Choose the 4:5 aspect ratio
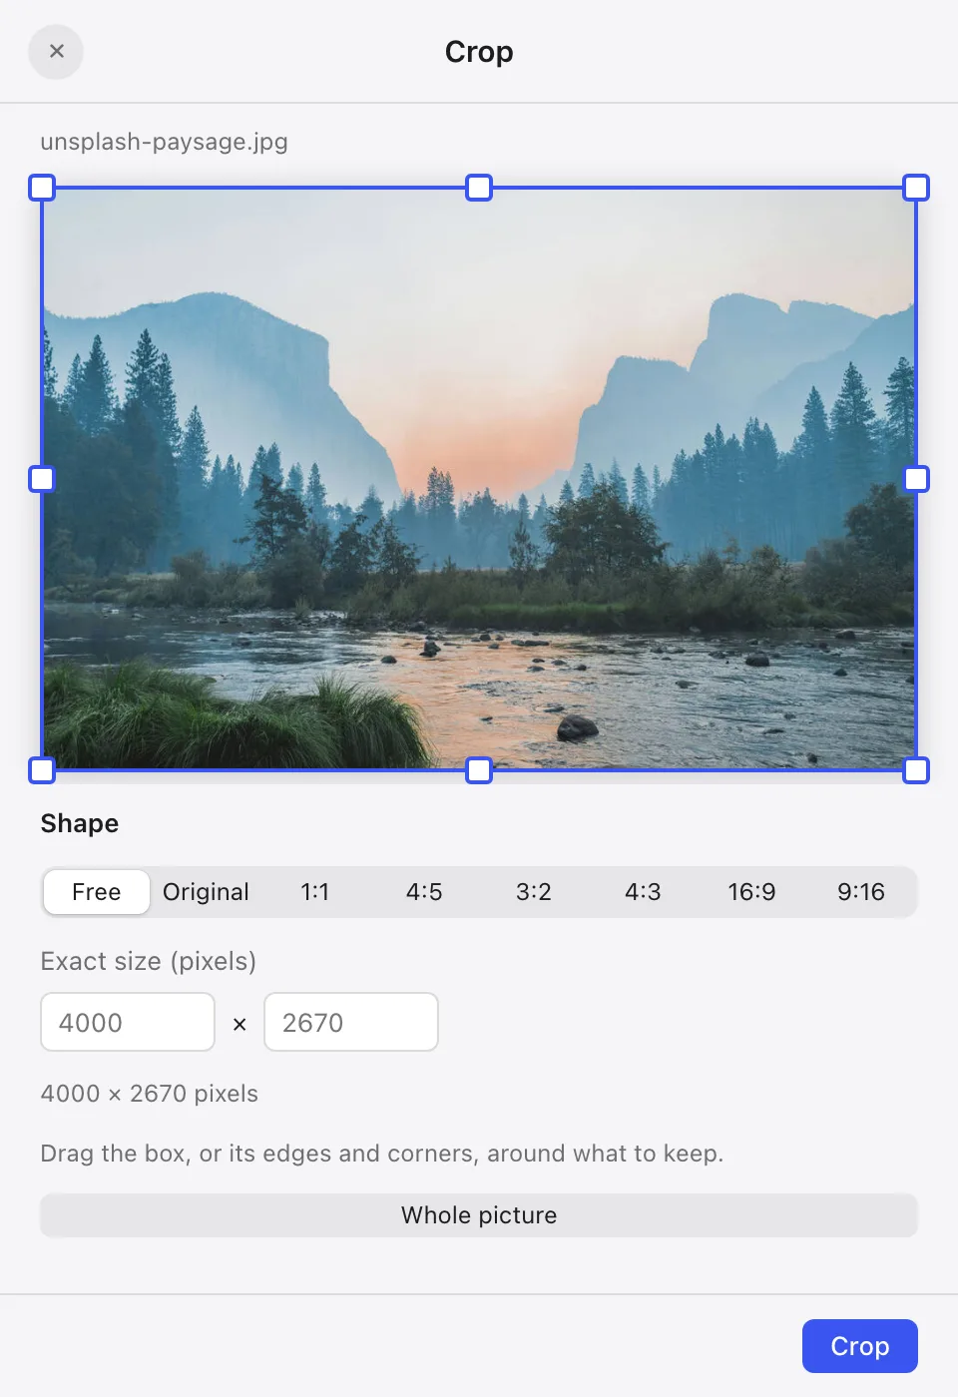958x1397 pixels. [424, 891]
